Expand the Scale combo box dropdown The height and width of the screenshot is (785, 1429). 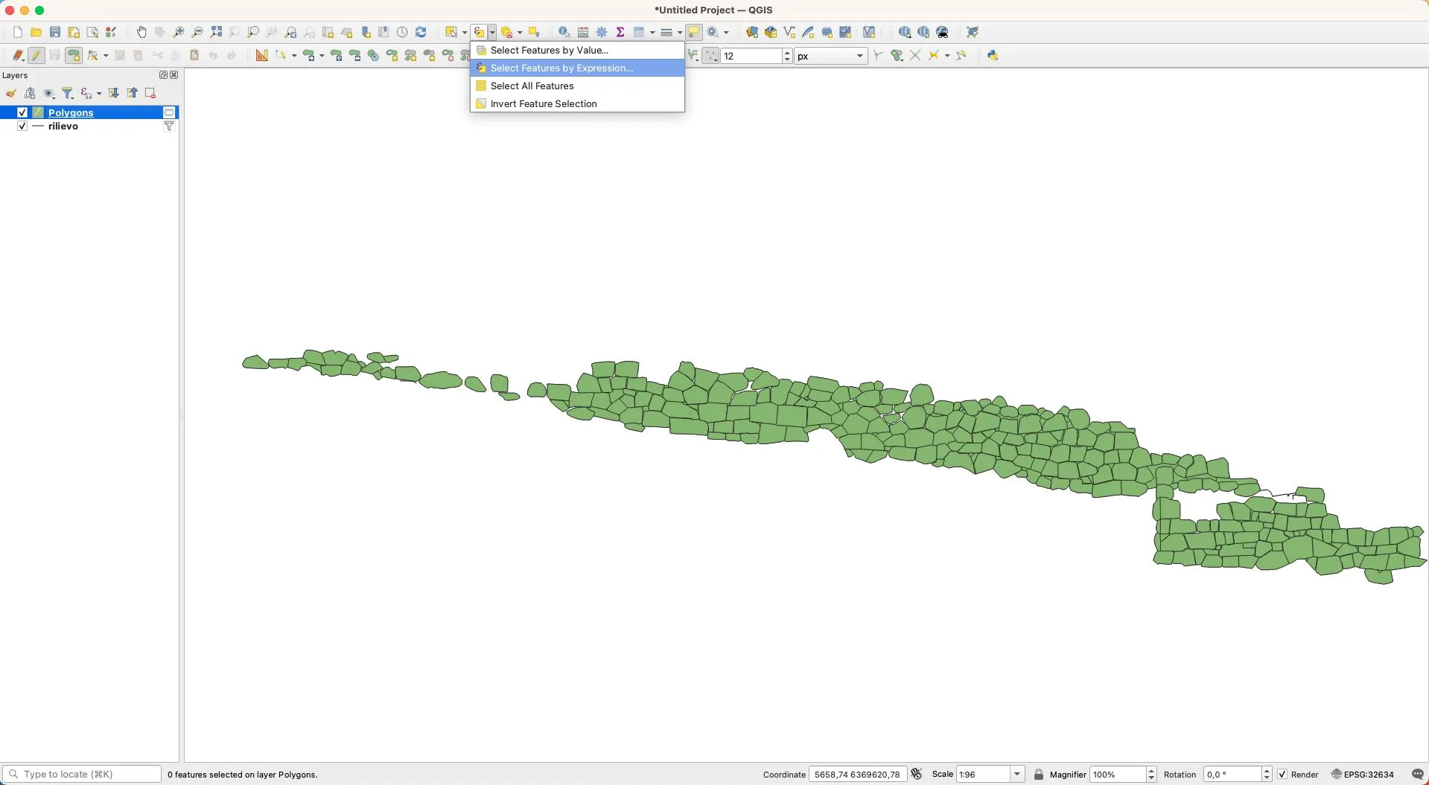click(x=1017, y=775)
